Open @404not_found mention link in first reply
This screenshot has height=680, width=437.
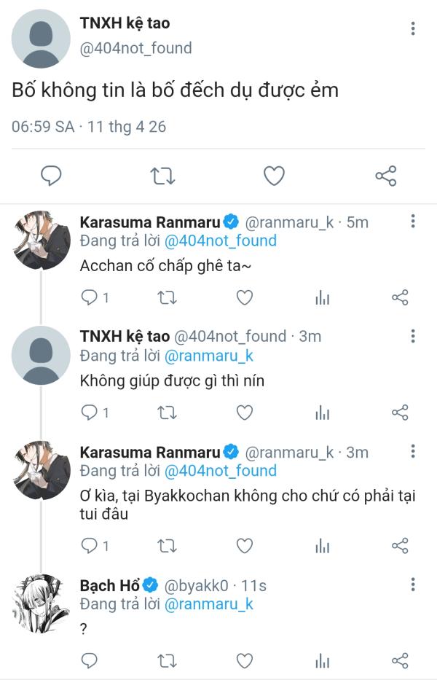(221, 241)
